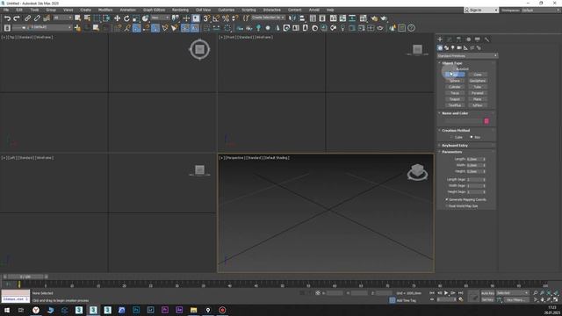Open the Display tab in the command panel
The image size is (562, 316).
[x=478, y=39]
